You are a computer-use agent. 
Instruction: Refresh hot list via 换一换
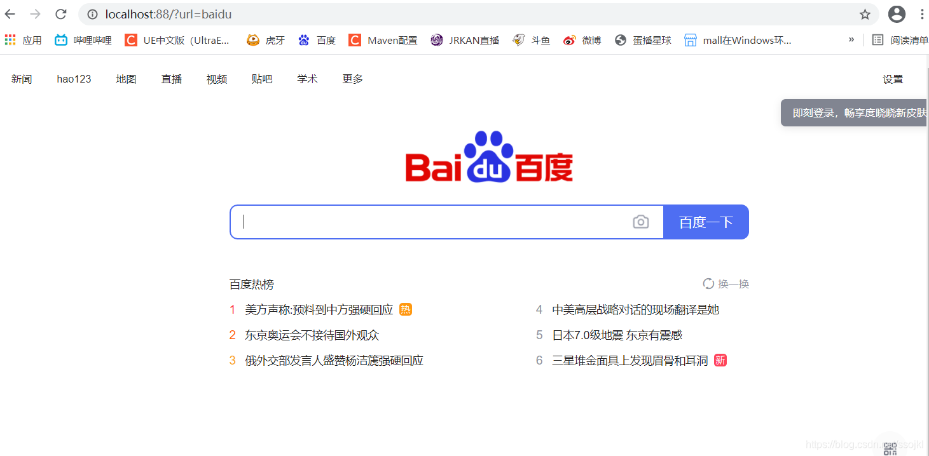(726, 284)
